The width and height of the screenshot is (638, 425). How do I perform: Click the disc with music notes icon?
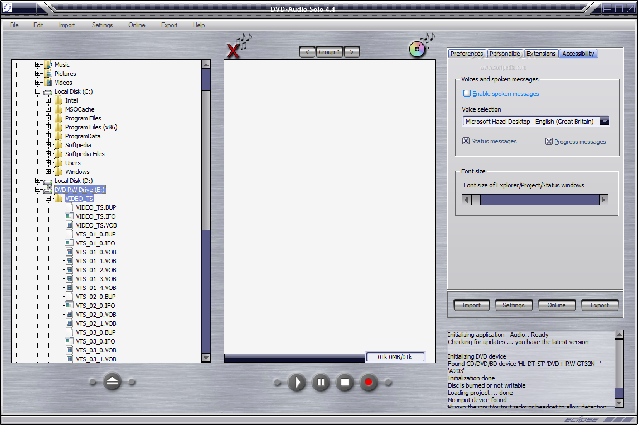pyautogui.click(x=418, y=49)
